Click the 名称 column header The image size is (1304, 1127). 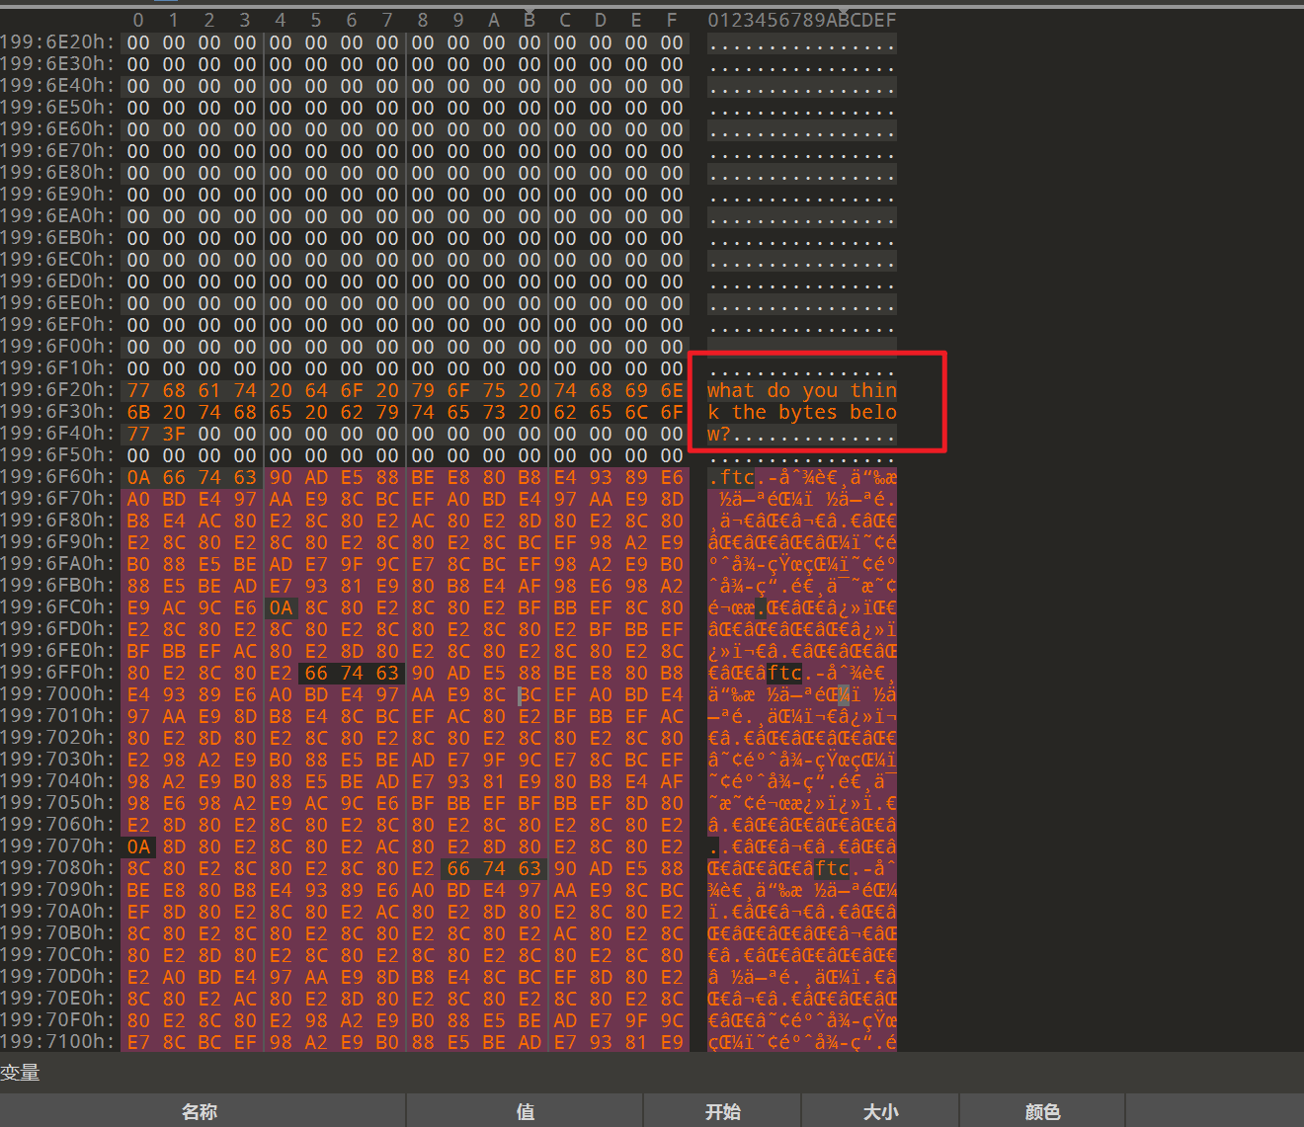click(200, 1111)
